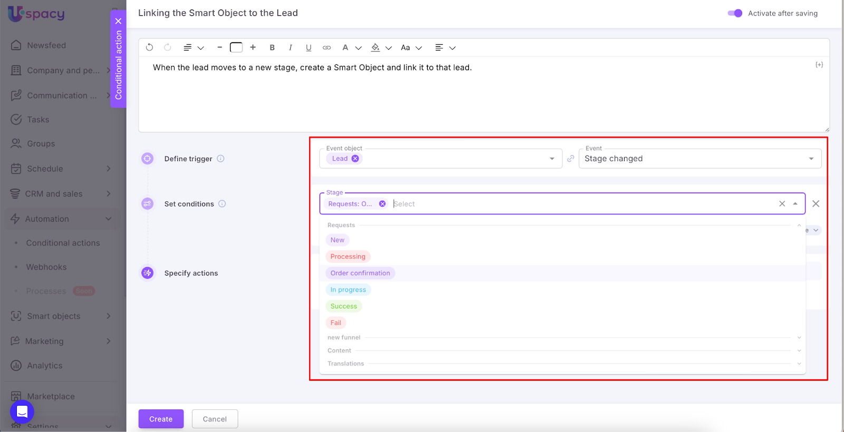Underline the selected text
Viewport: 844px width, 432px height.
pyautogui.click(x=309, y=47)
